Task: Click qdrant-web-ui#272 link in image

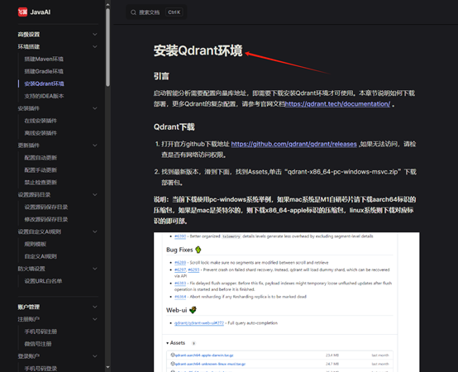Action: tap(199, 323)
